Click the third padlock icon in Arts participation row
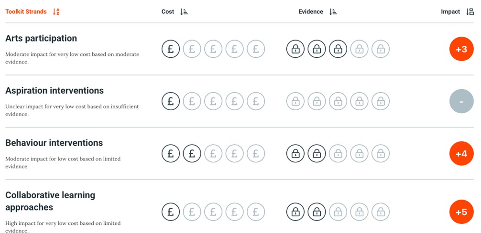 pos(338,49)
